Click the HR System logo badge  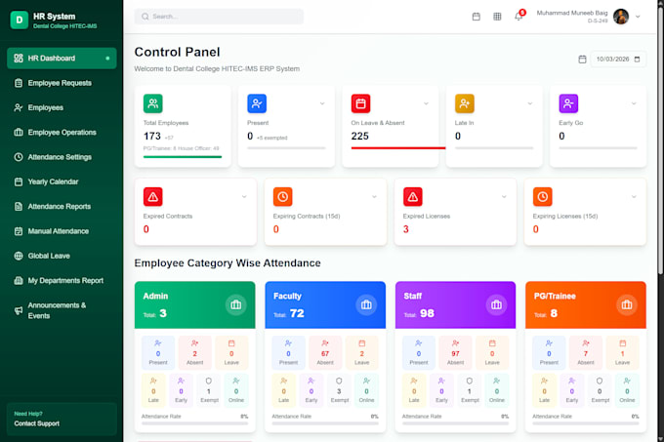pyautogui.click(x=20, y=20)
